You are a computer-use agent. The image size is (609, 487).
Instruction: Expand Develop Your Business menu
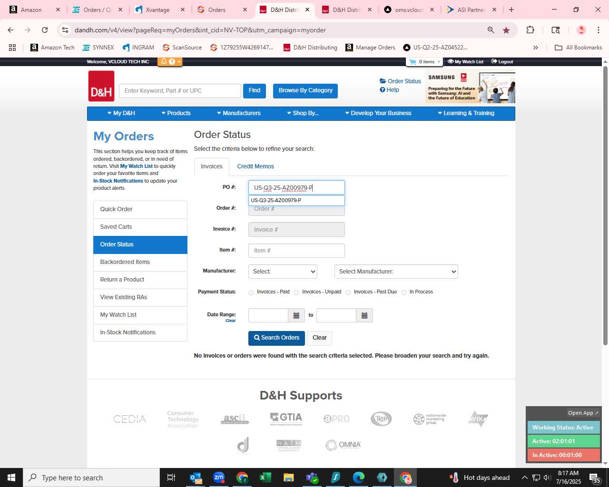point(378,113)
